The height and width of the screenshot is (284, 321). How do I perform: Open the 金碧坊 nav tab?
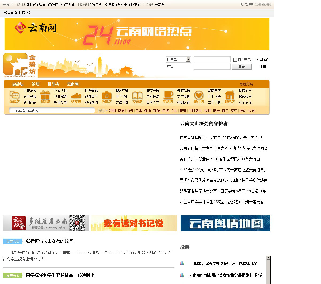pyautogui.click(x=18, y=84)
